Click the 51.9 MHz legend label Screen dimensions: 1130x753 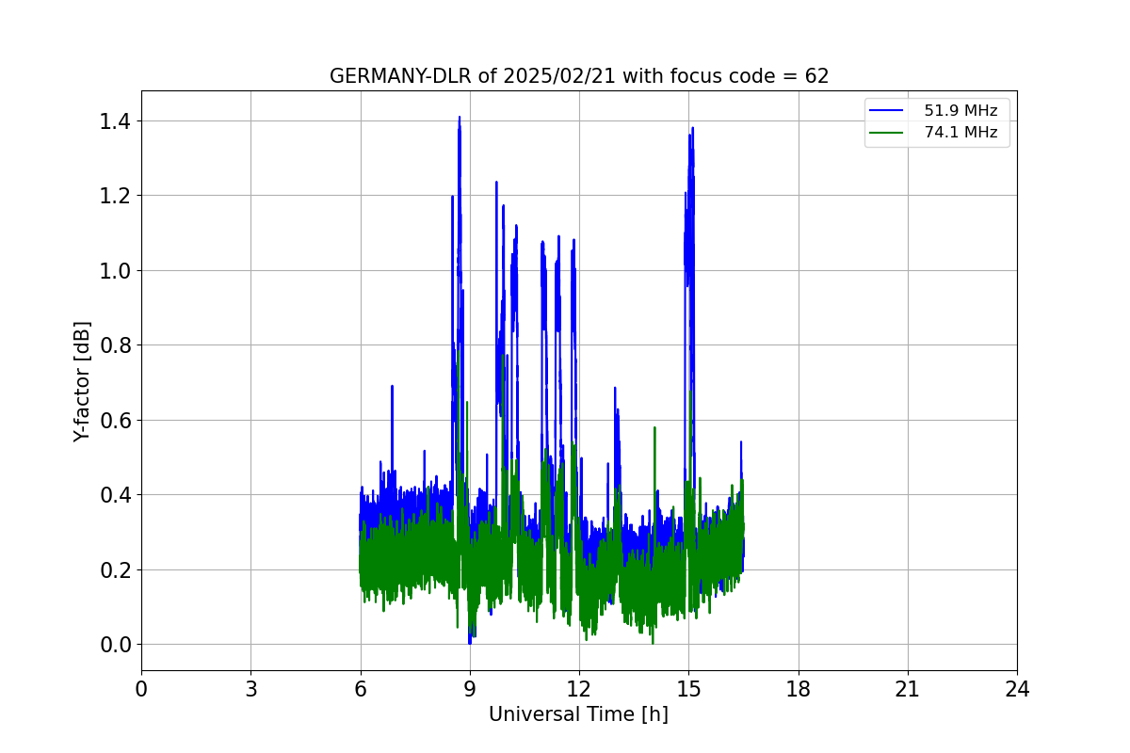[x=960, y=111]
